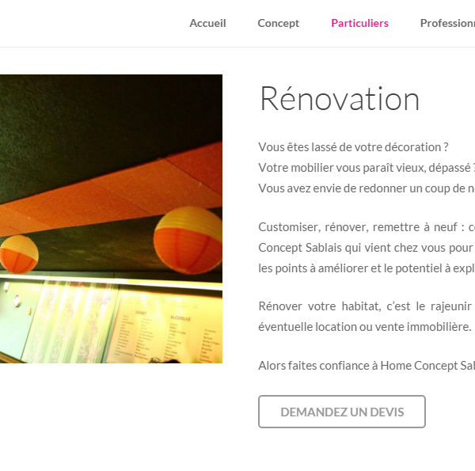This screenshot has height=471, width=475.
Task: Click the "les points à améliorer" line
Action: click(367, 268)
